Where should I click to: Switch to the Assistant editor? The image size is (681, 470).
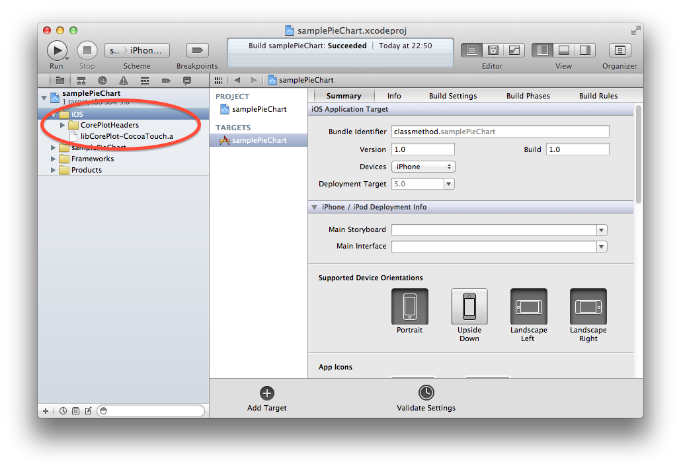(x=493, y=50)
